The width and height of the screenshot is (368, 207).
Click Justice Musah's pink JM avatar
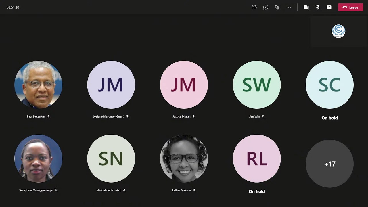click(x=184, y=85)
